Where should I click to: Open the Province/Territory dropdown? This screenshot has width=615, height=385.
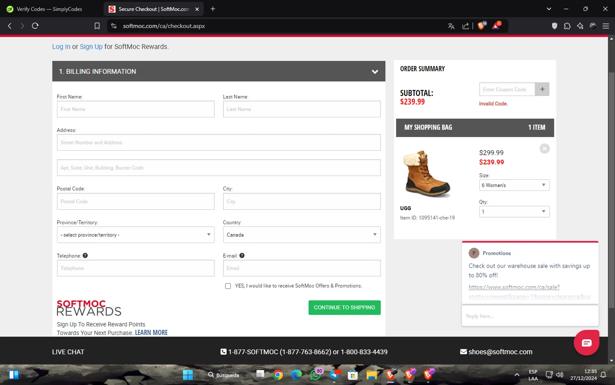[135, 235]
